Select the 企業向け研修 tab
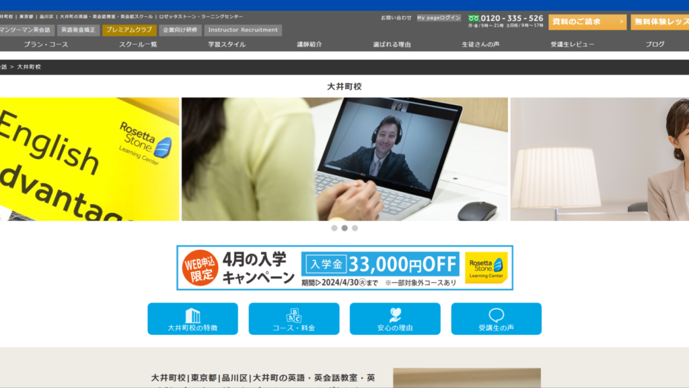Image resolution: width=689 pixels, height=388 pixels. (180, 30)
